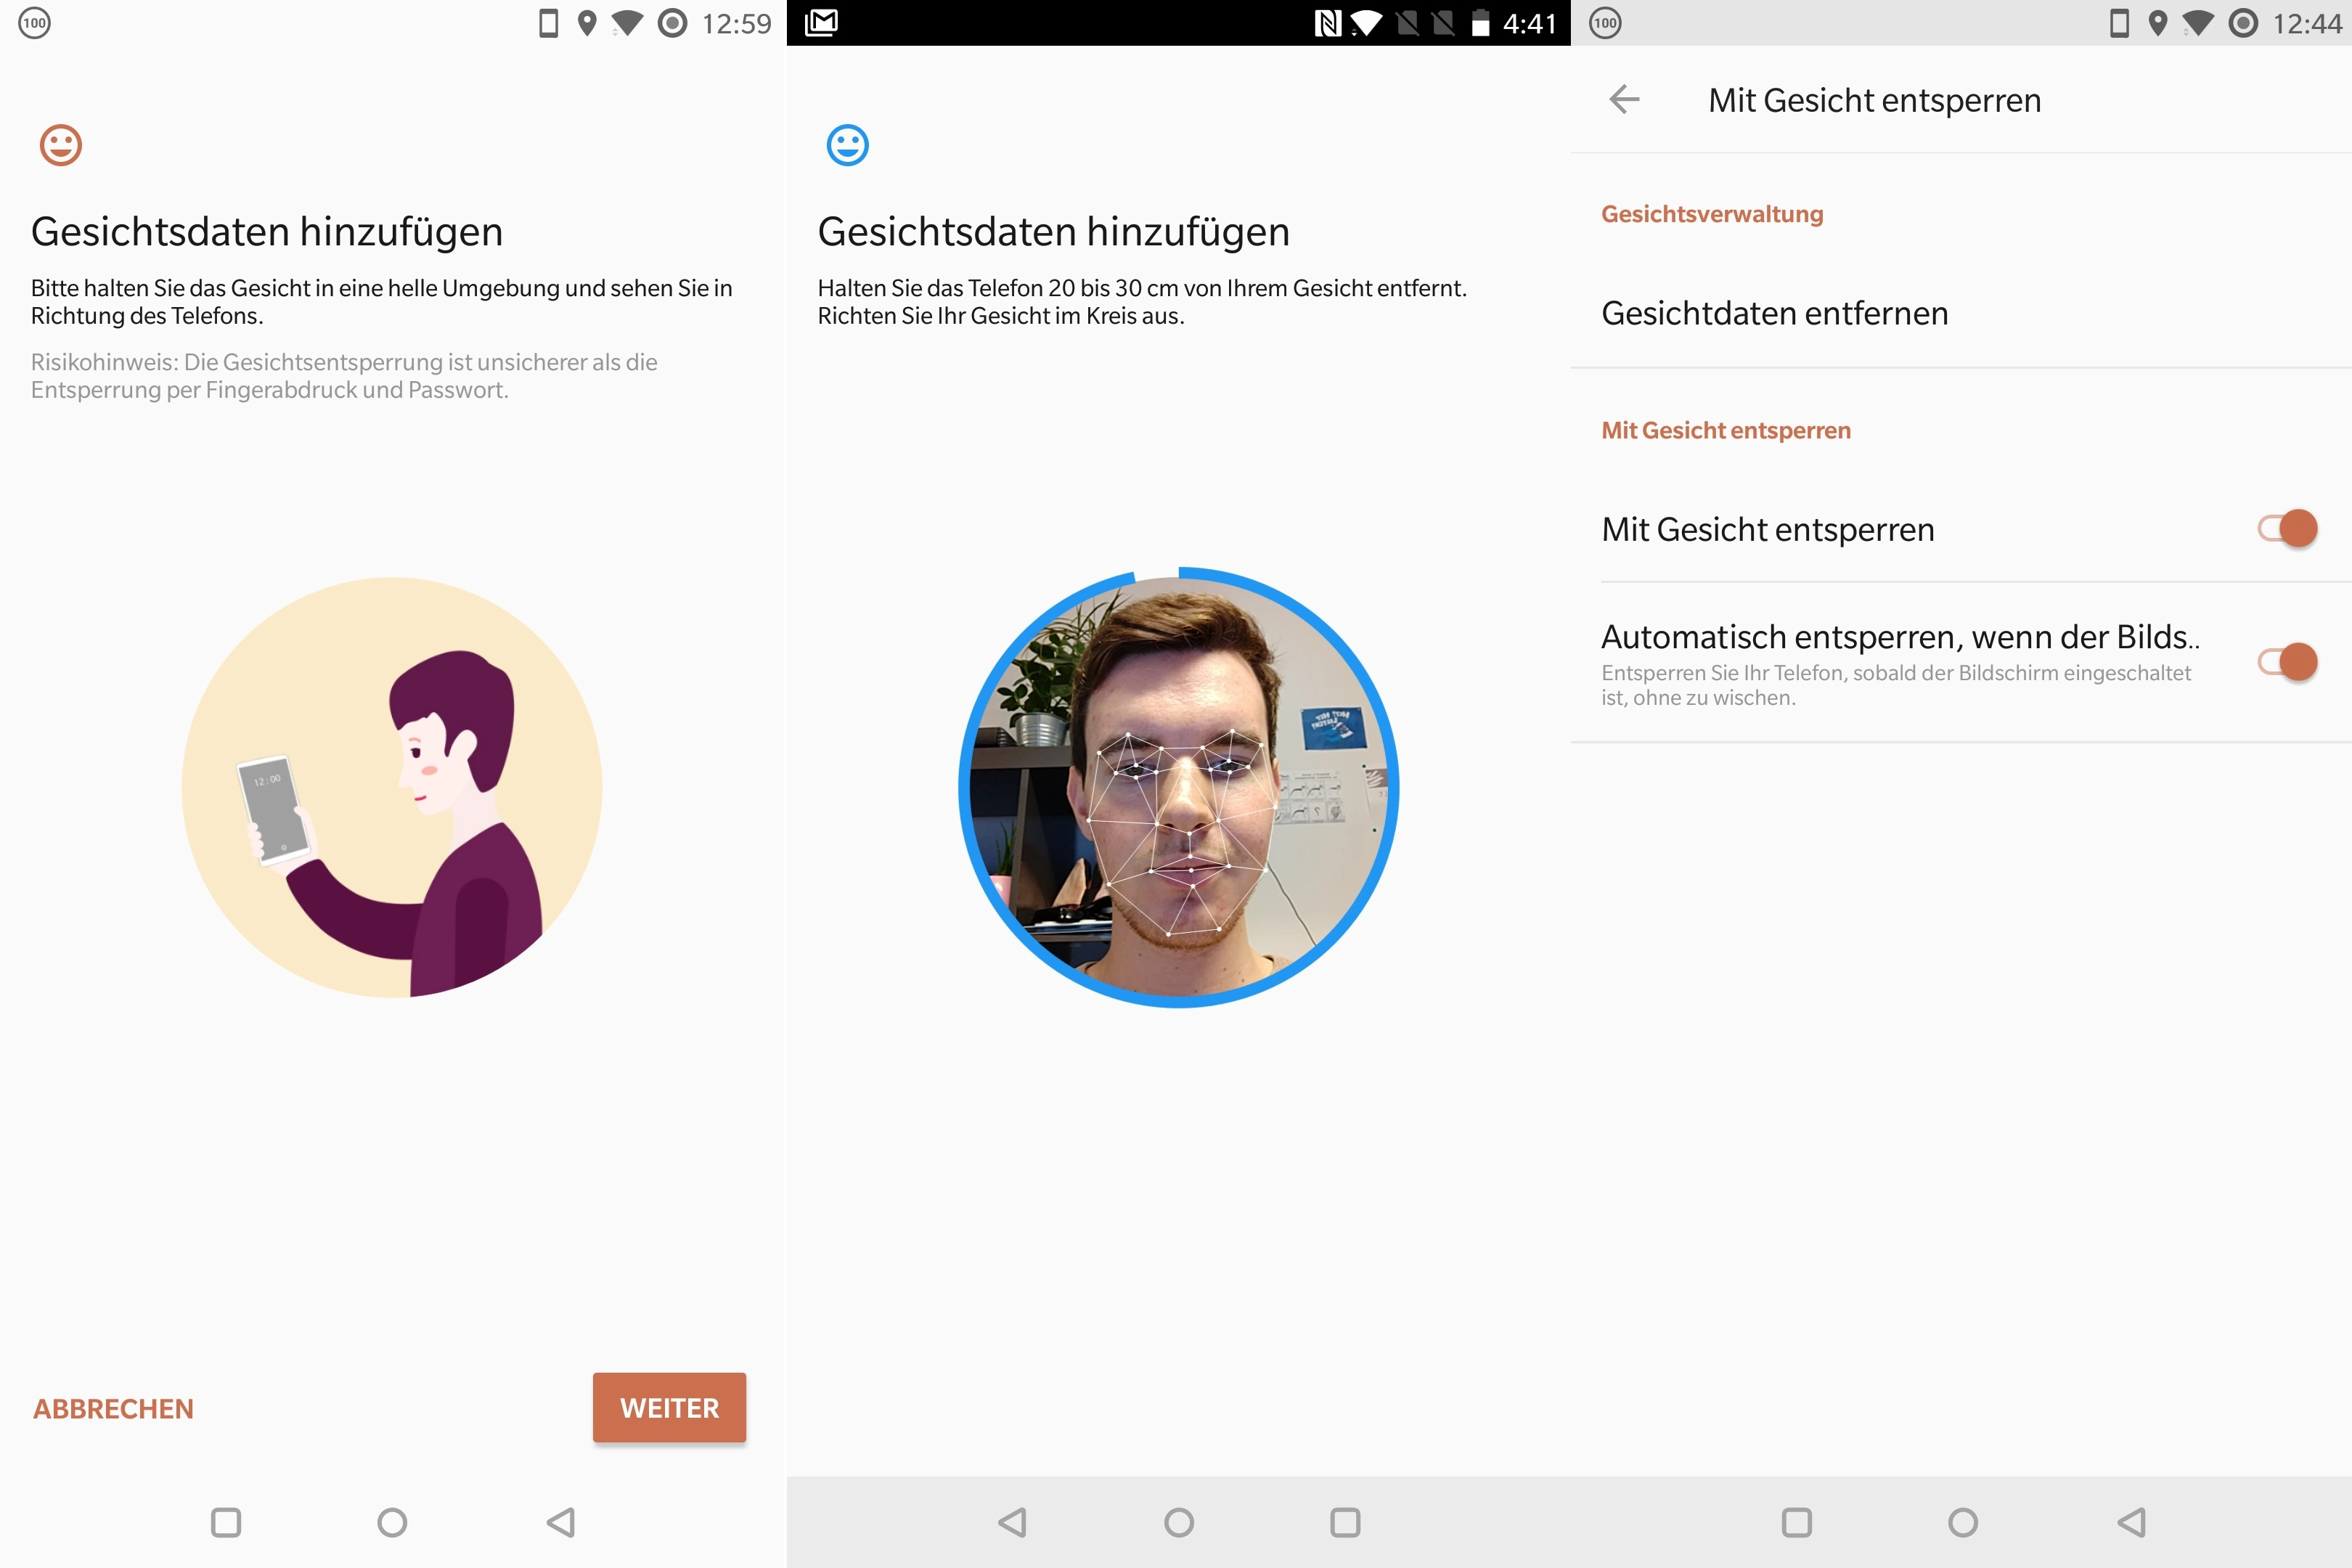Tap the 100 battery circle right screen
The width and height of the screenshot is (2352, 1568).
1605,23
